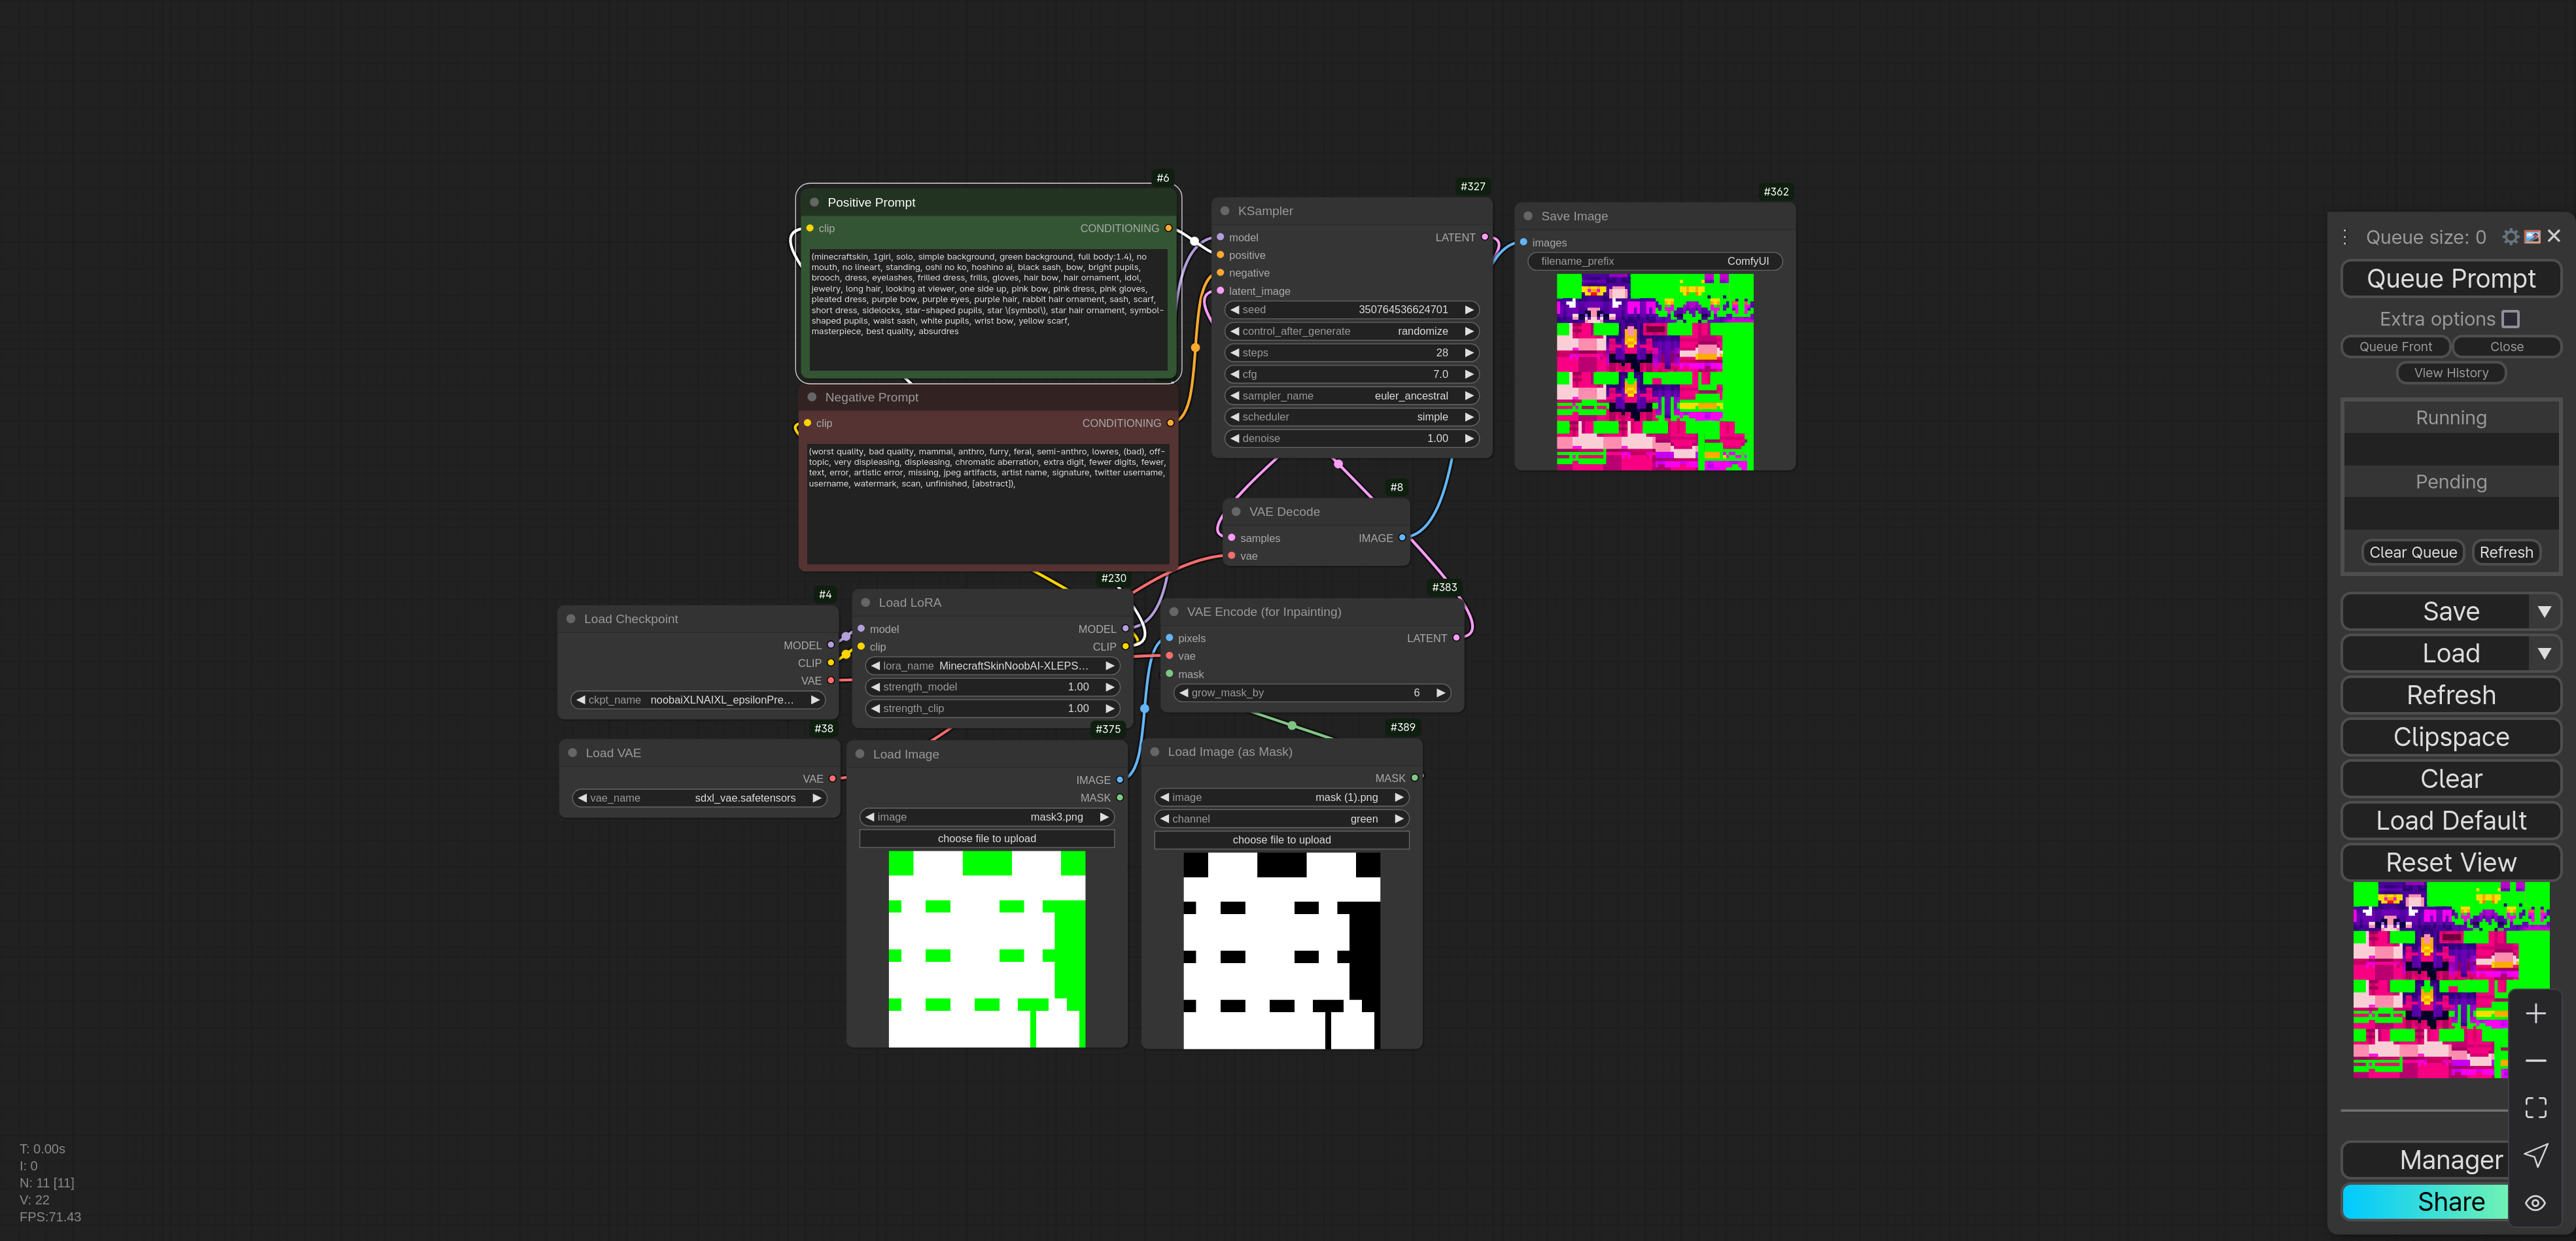Click the Save Image node output preview thumbnail
Screen dimensions: 2576x1241
tap(1654, 371)
